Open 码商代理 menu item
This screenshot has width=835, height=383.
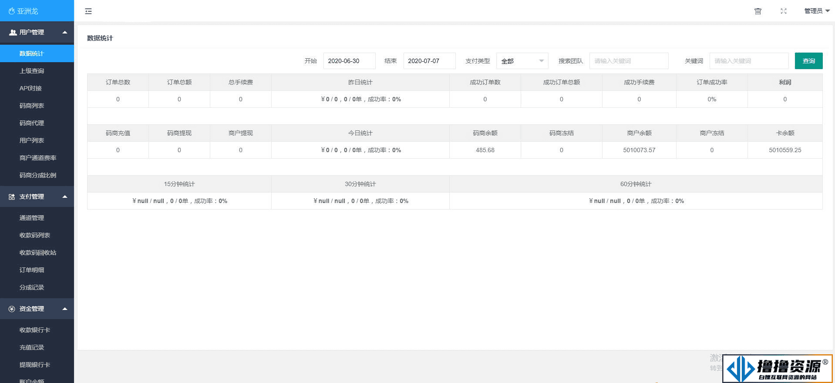37,123
